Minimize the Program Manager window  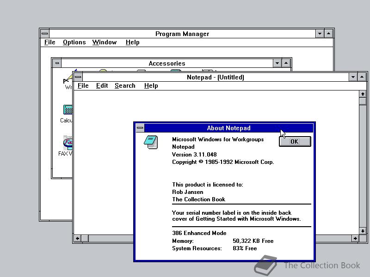pos(320,34)
